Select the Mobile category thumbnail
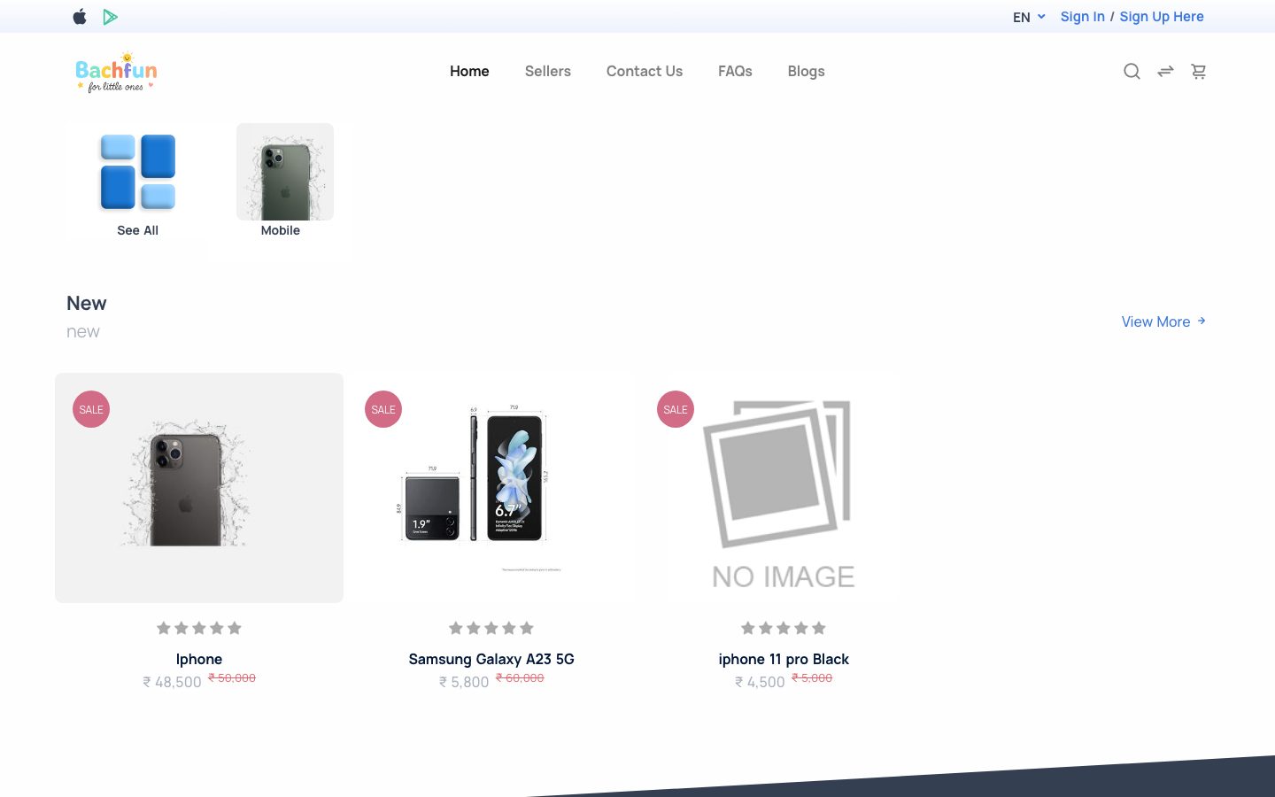The image size is (1275, 797). pyautogui.click(x=285, y=172)
